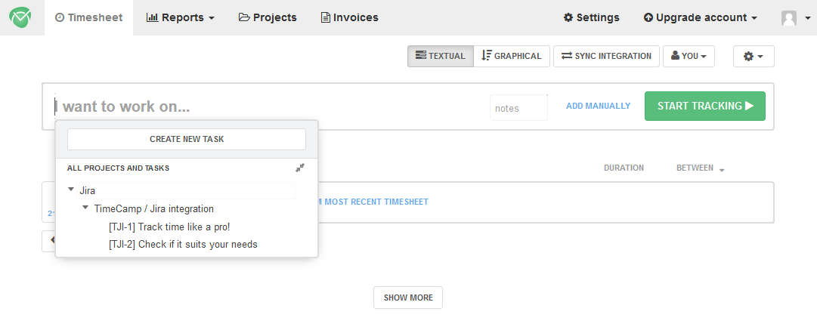
Task: Open the Reports dropdown menu
Action: (181, 17)
